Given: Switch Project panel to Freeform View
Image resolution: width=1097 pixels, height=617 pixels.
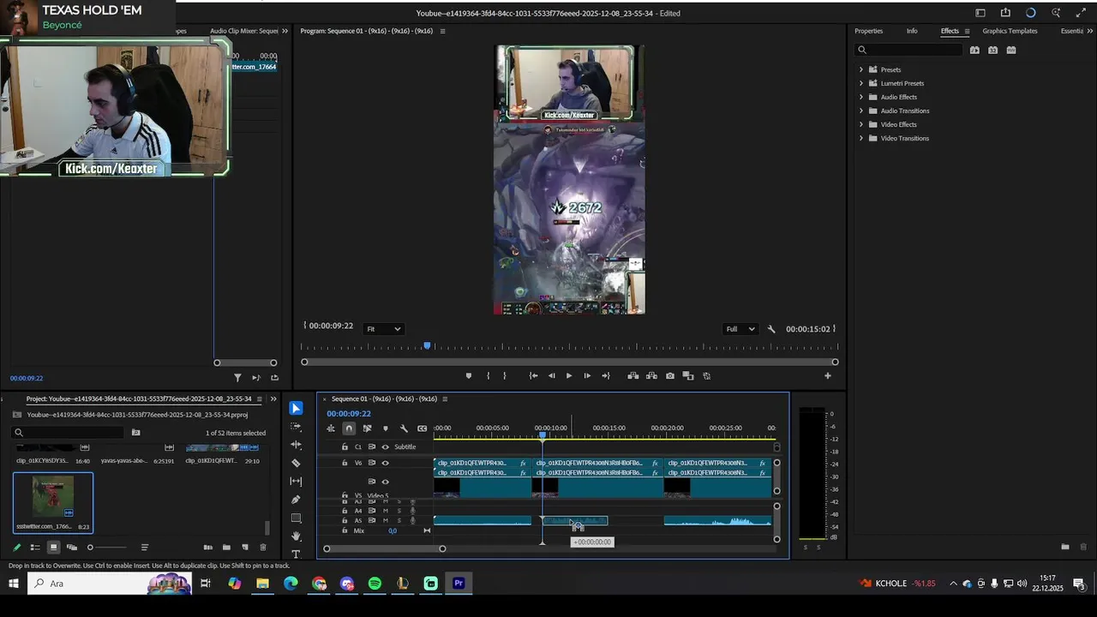Looking at the screenshot, I should (x=72, y=547).
